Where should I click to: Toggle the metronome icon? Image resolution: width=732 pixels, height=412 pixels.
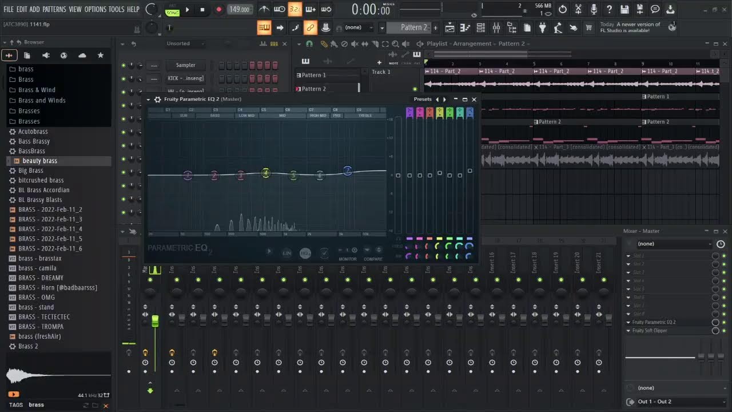[x=264, y=9]
